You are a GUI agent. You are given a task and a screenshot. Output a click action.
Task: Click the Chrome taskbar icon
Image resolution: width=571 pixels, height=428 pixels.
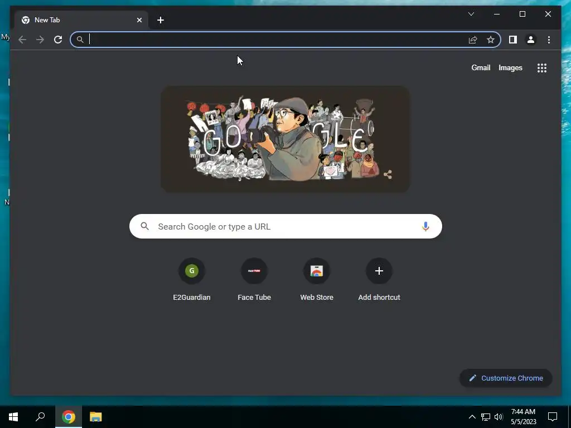(x=69, y=417)
